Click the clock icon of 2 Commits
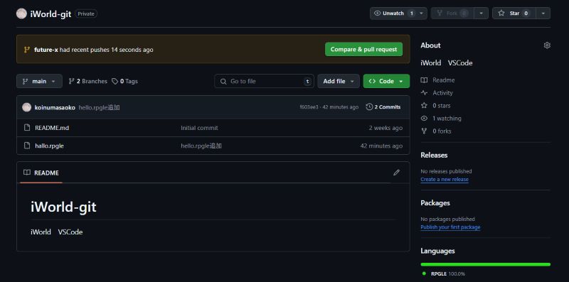This screenshot has width=569, height=282. click(x=369, y=107)
